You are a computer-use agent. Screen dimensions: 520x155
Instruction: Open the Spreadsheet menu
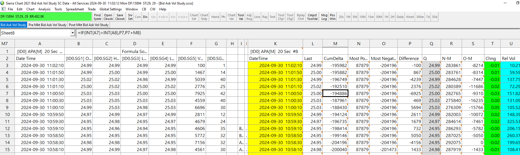75,9
